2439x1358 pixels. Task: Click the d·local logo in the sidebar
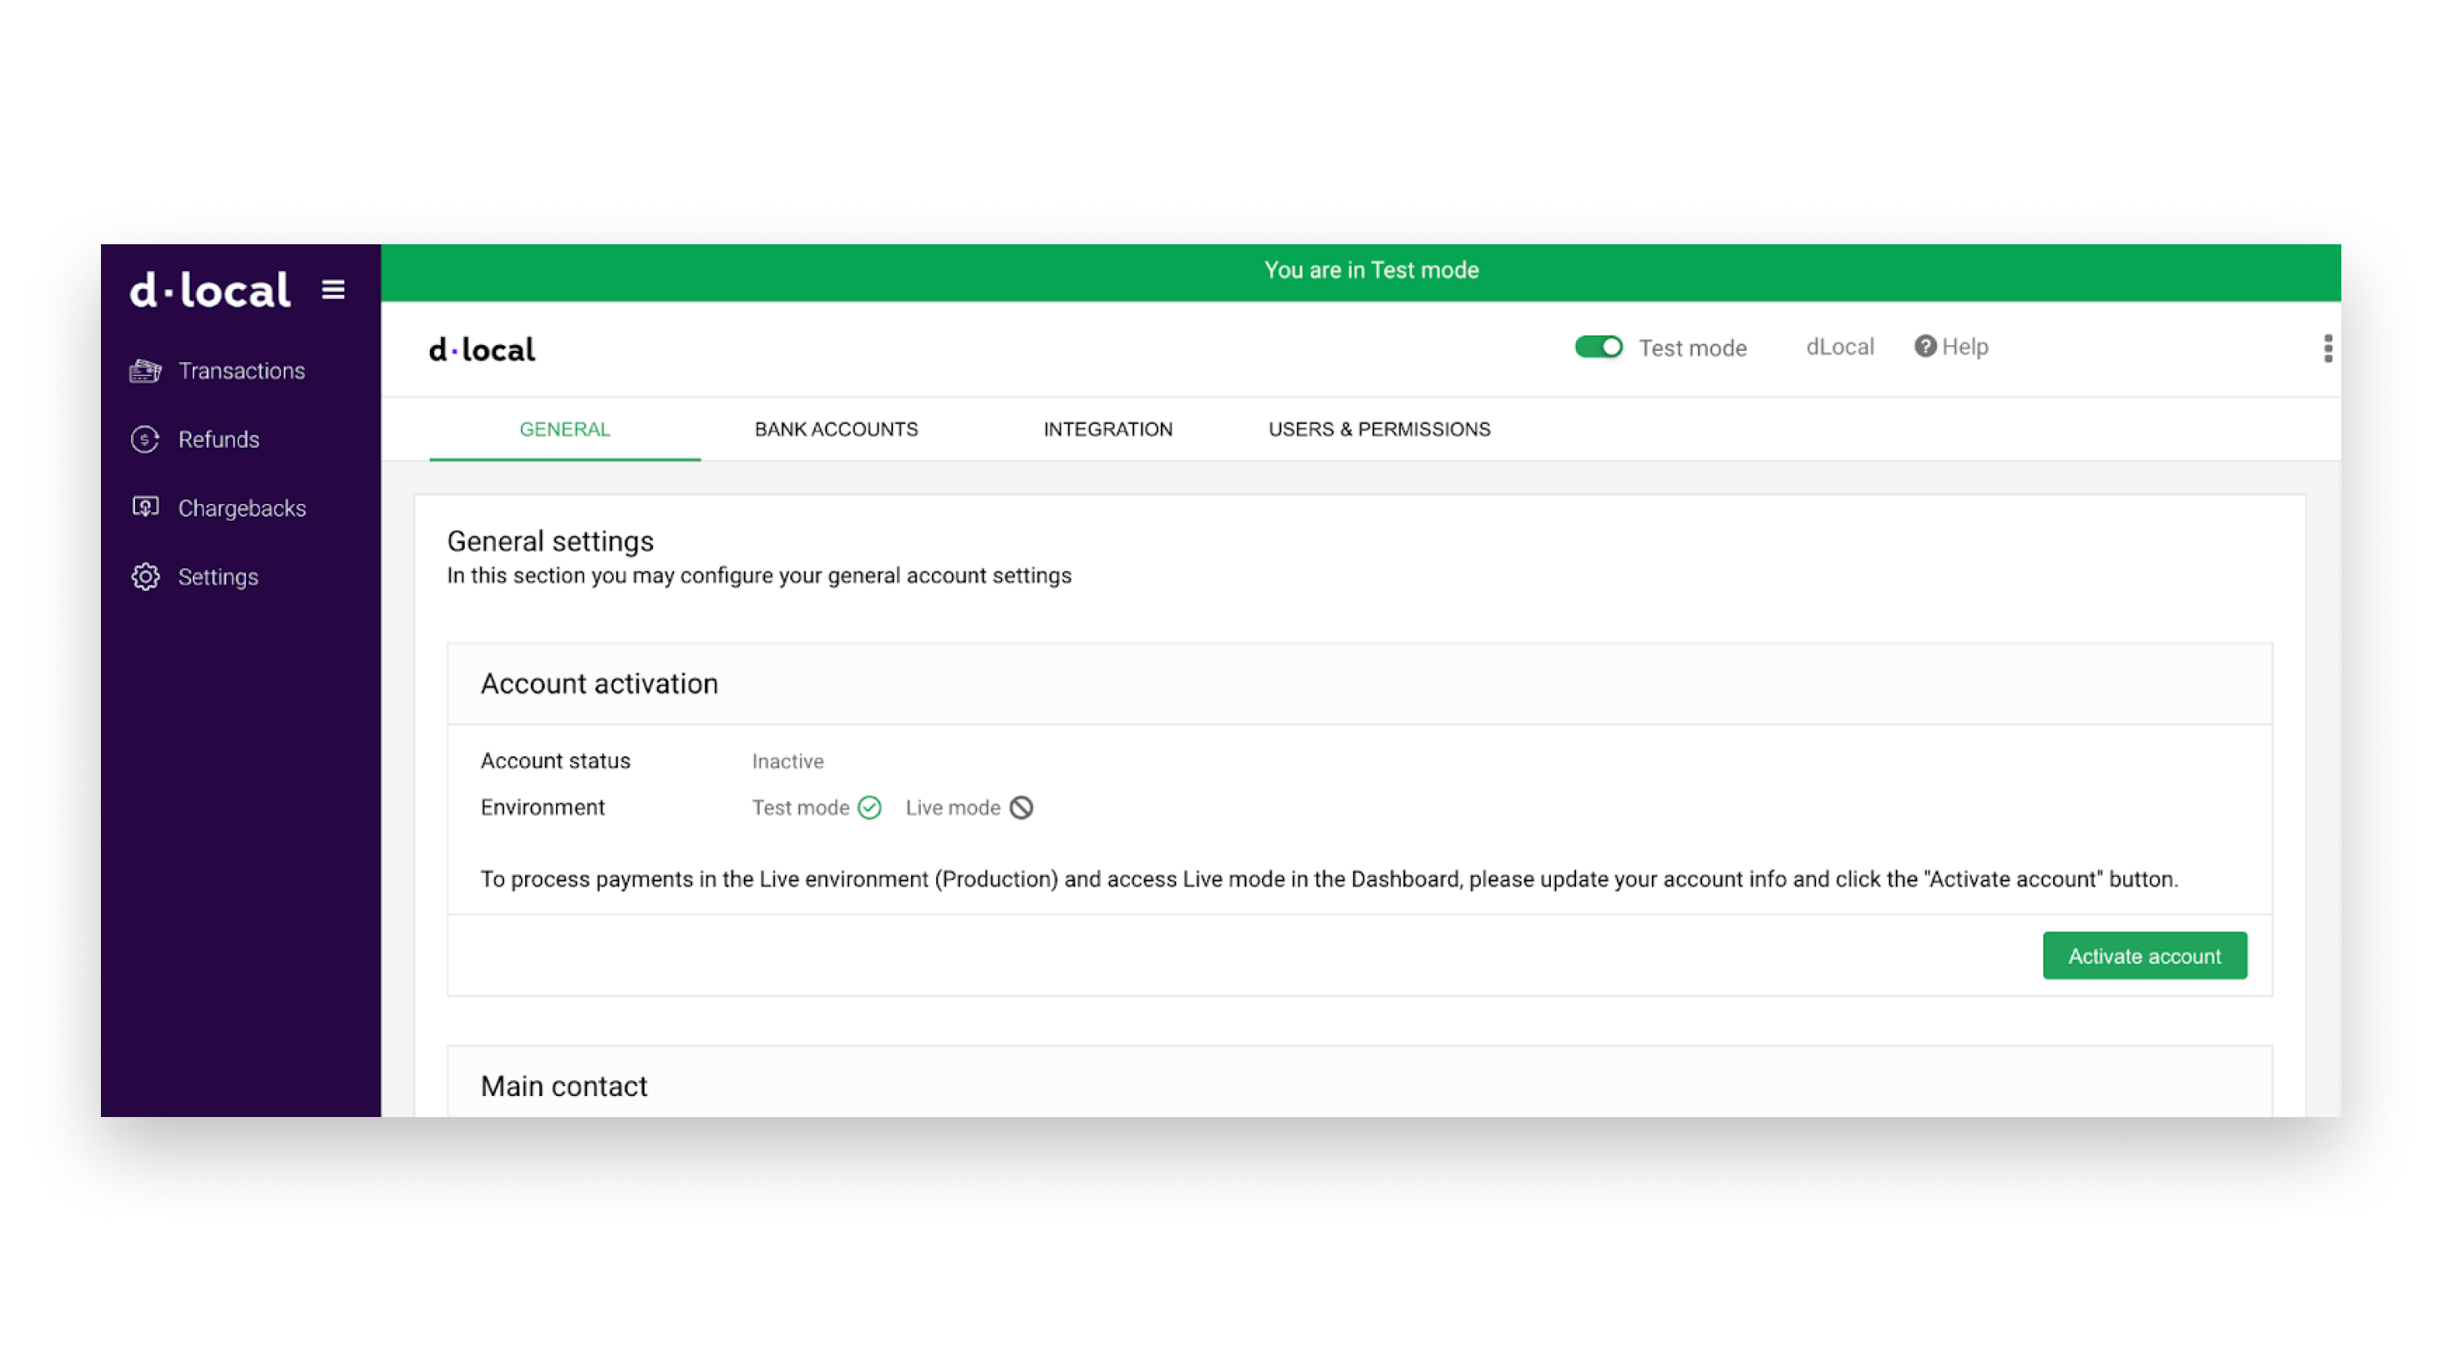210,290
